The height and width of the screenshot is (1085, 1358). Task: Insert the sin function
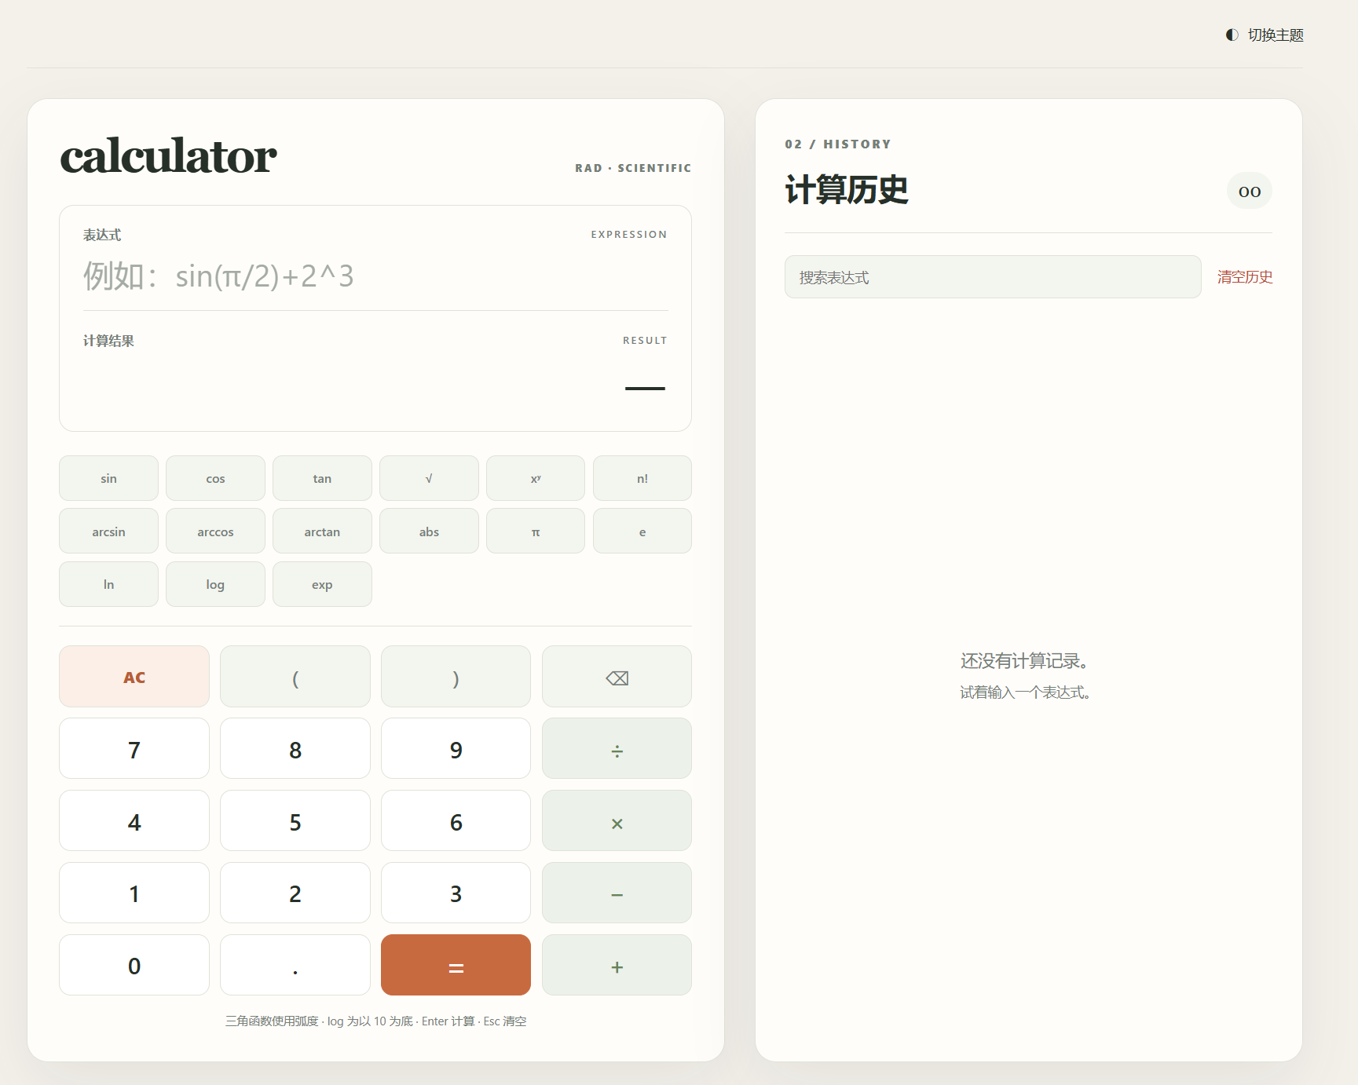[108, 478]
